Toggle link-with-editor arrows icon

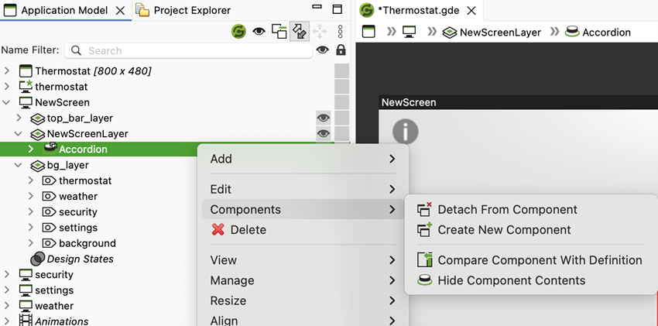pyautogui.click(x=300, y=32)
